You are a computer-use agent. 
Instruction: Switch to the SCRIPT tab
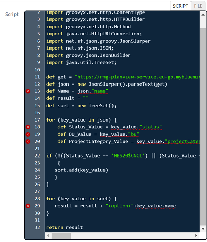(180, 6)
